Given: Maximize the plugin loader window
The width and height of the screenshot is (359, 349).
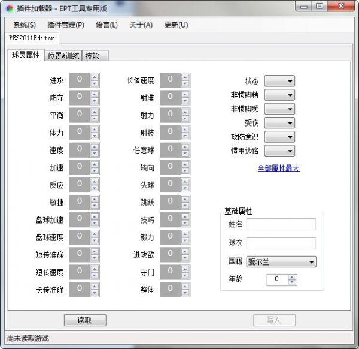Looking at the screenshot, I should point(320,6).
